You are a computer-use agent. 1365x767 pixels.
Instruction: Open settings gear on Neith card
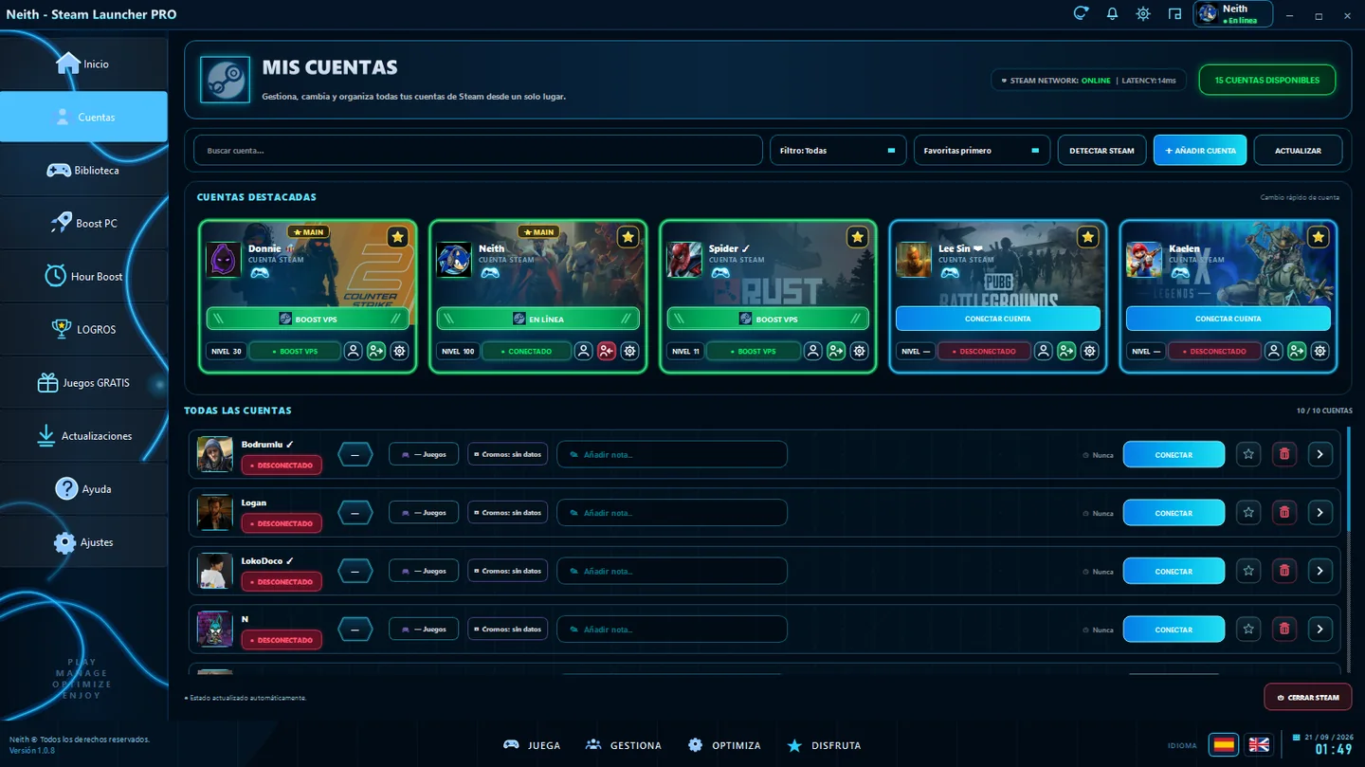tap(629, 351)
